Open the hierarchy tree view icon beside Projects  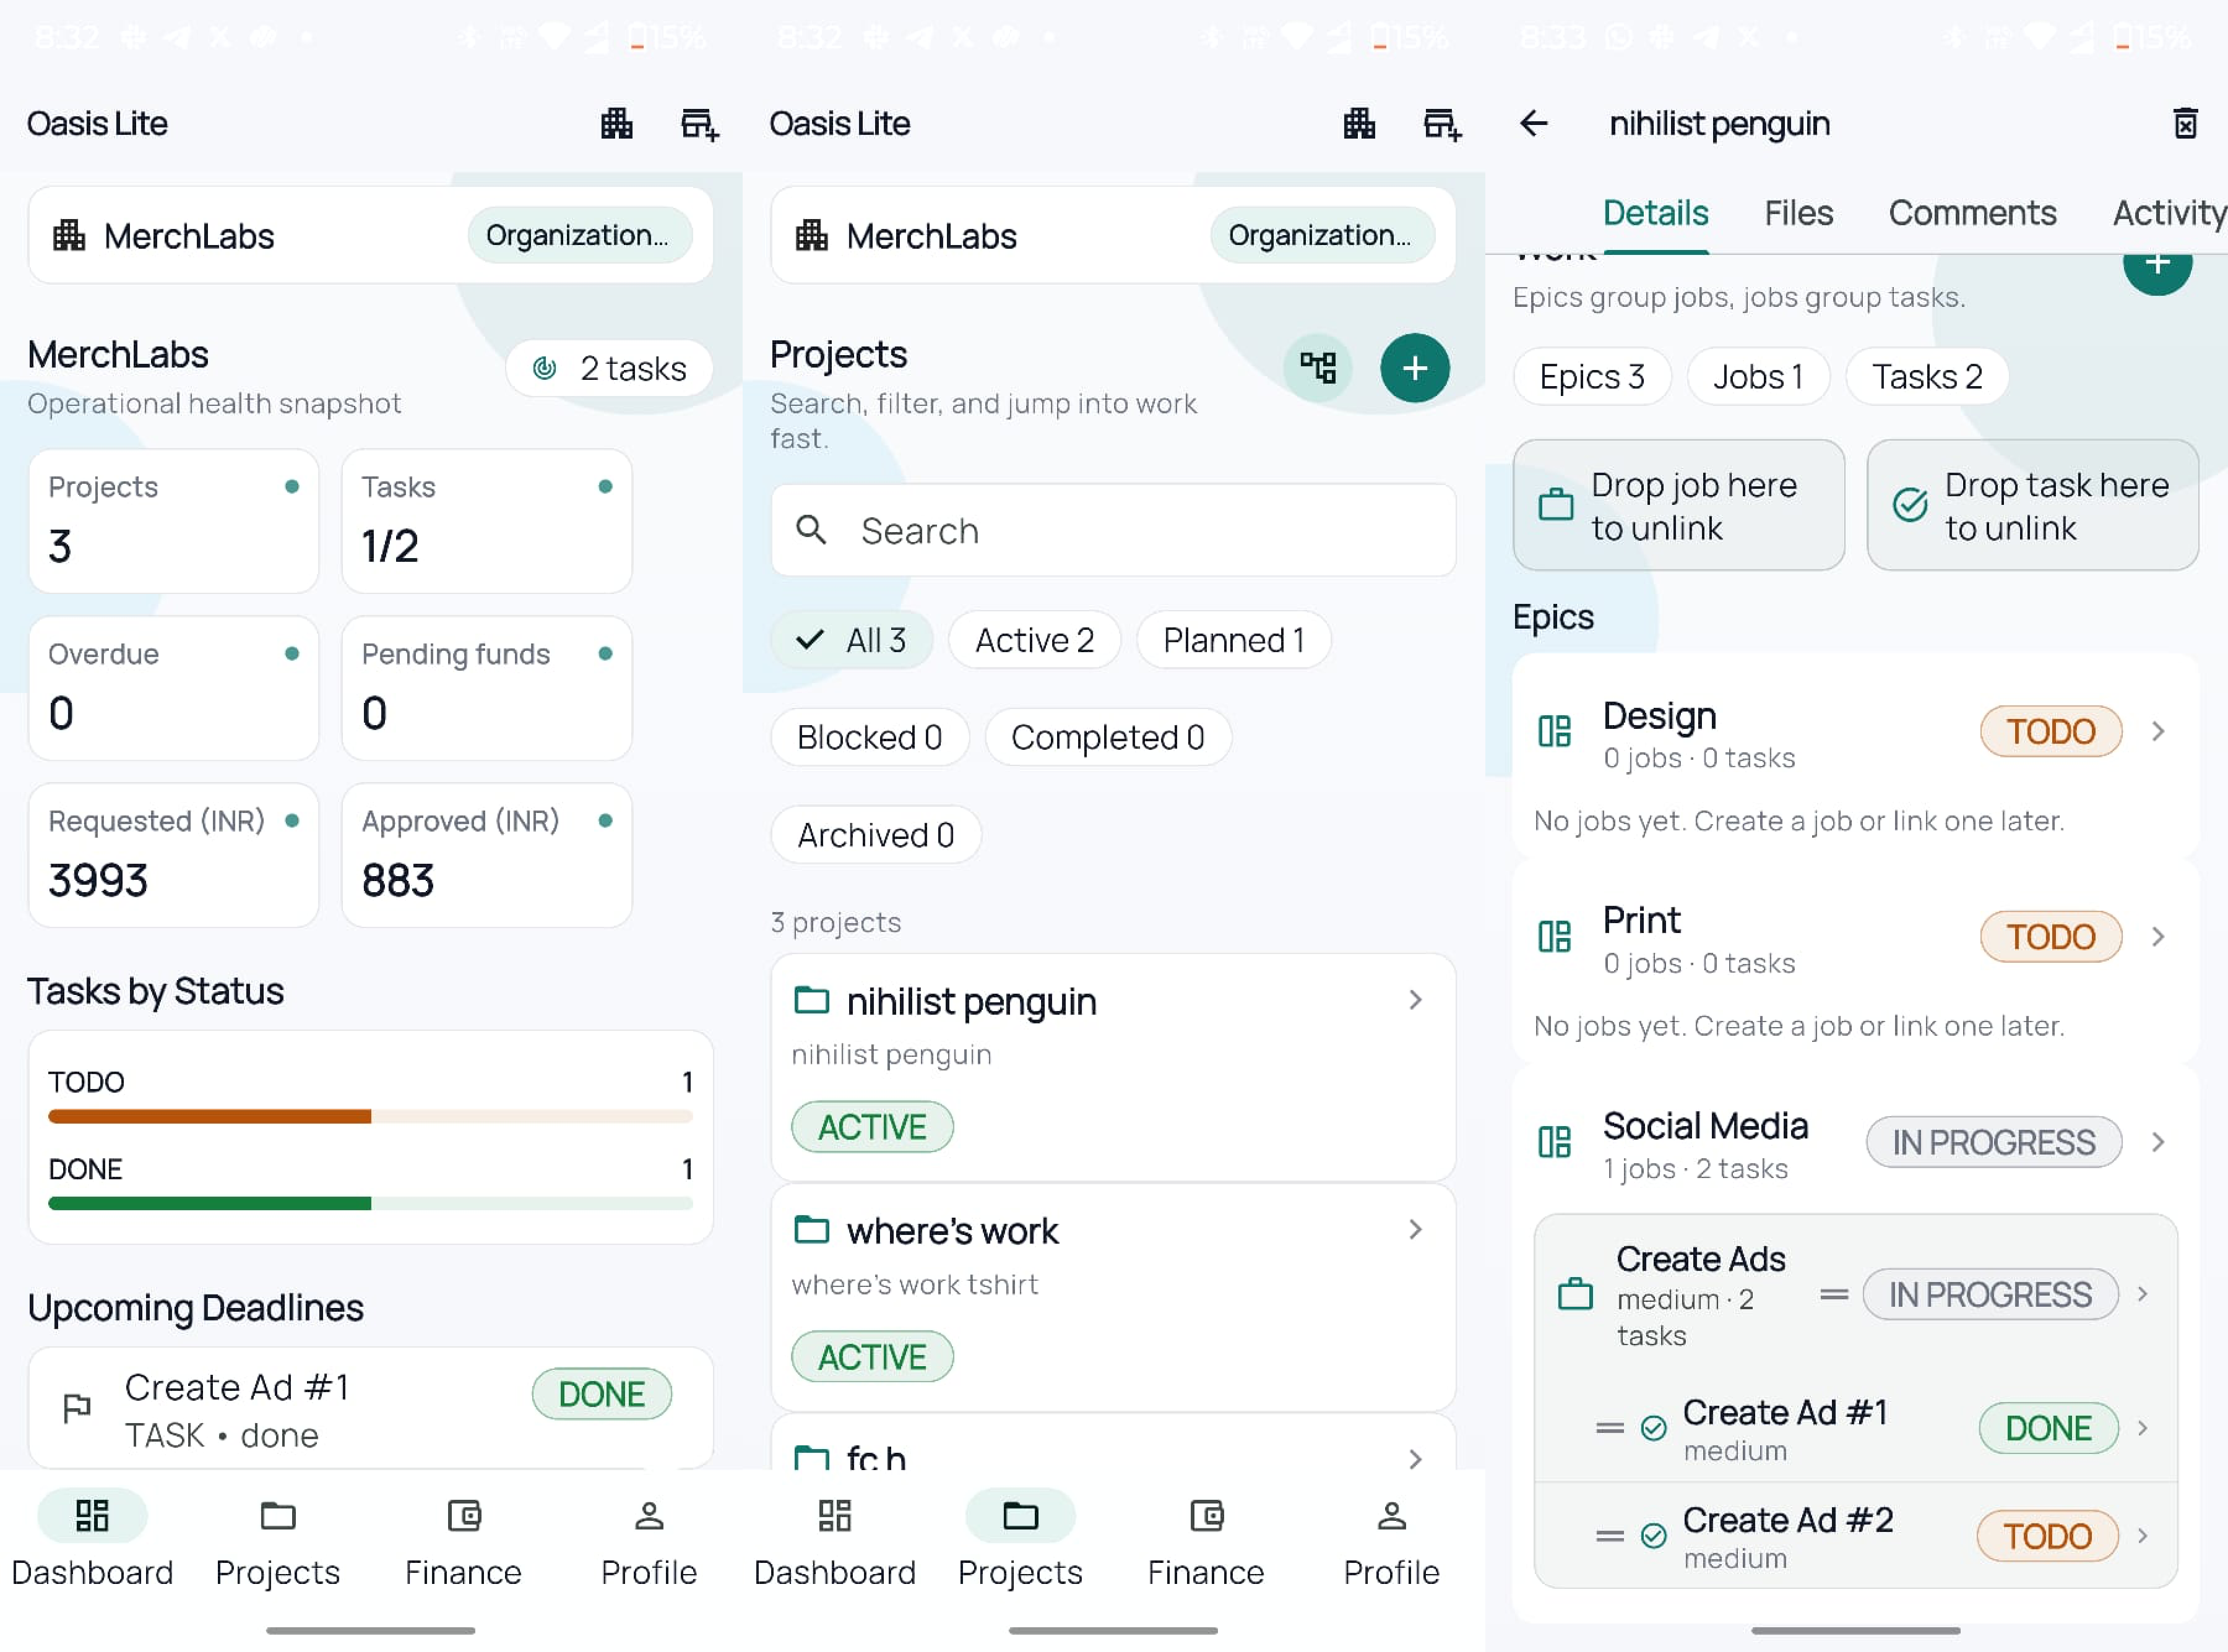point(1319,368)
